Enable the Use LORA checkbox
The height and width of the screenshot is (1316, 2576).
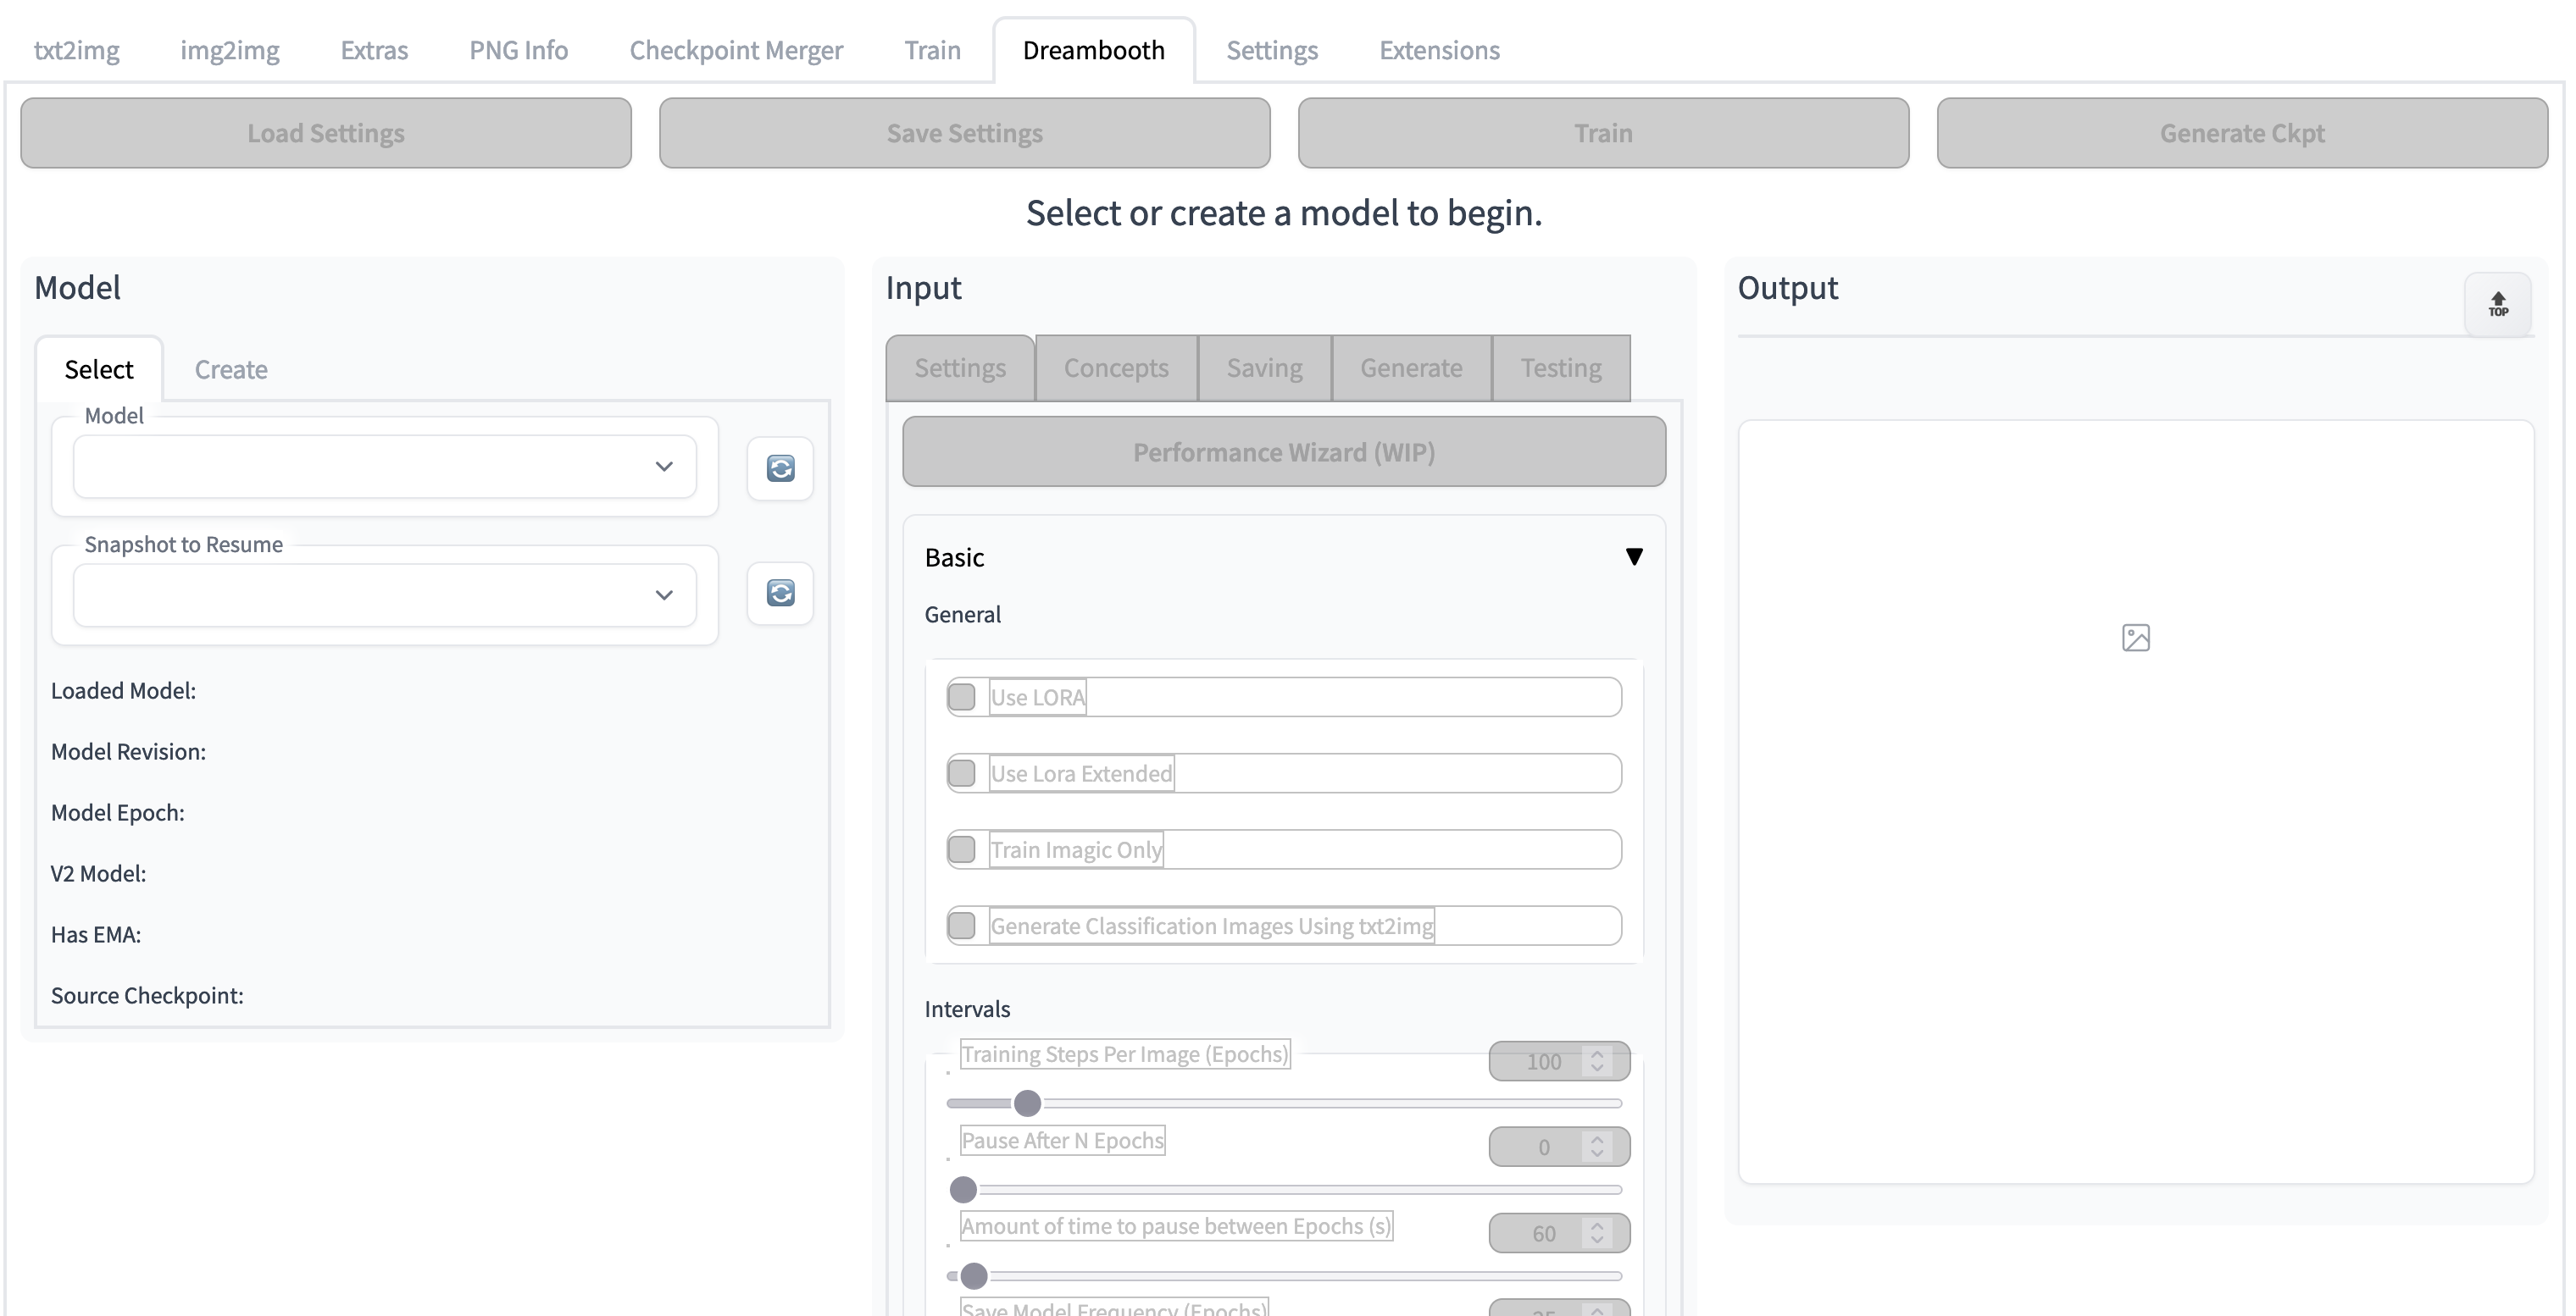pyautogui.click(x=962, y=696)
